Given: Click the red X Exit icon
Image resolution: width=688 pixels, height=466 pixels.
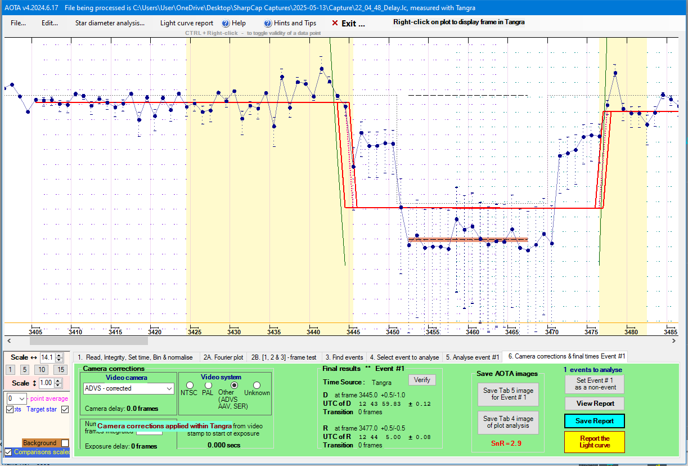Looking at the screenshot, I should (335, 24).
